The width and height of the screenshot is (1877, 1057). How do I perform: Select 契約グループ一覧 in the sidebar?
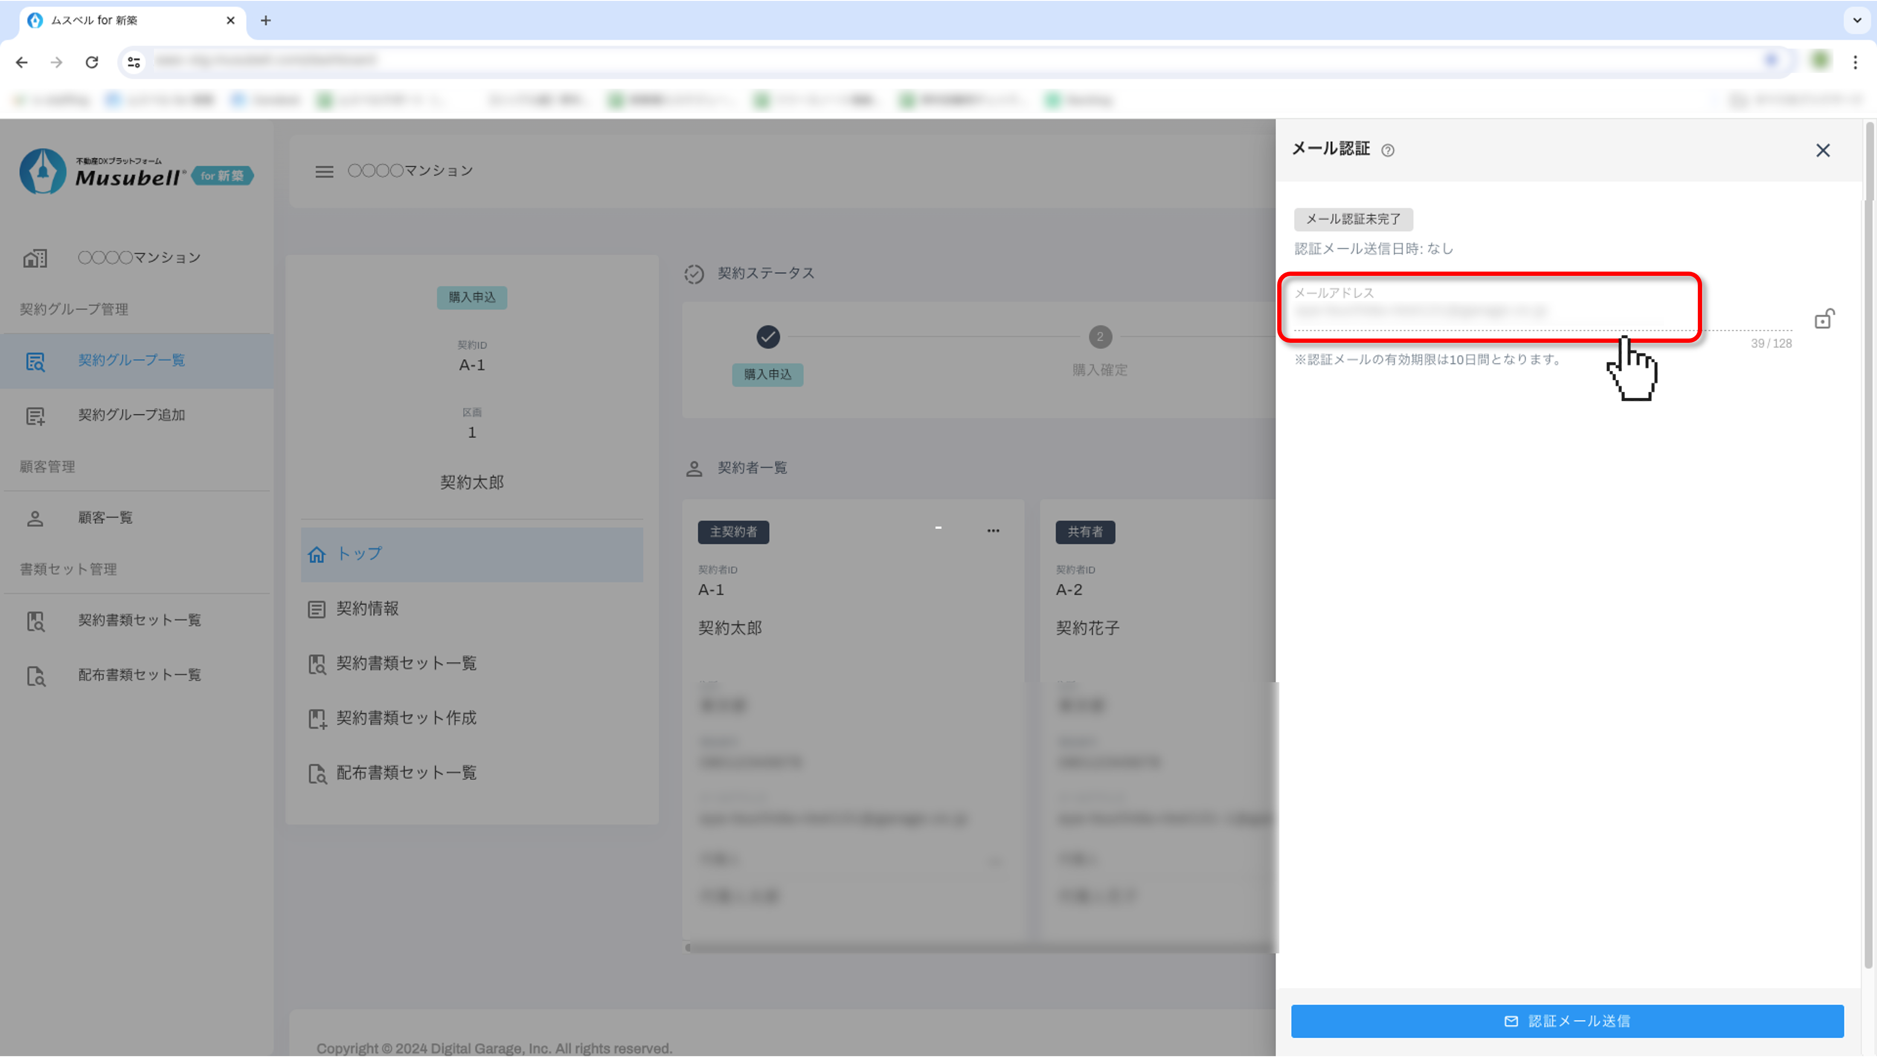tap(131, 361)
